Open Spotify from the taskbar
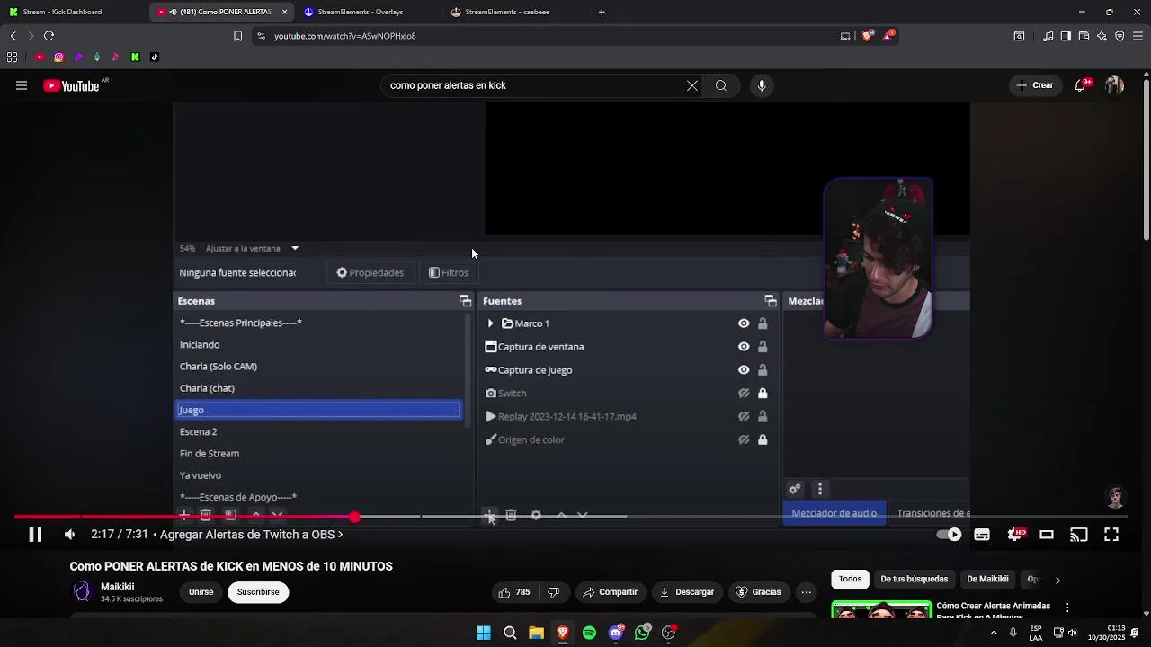Image resolution: width=1151 pixels, height=647 pixels. [589, 633]
